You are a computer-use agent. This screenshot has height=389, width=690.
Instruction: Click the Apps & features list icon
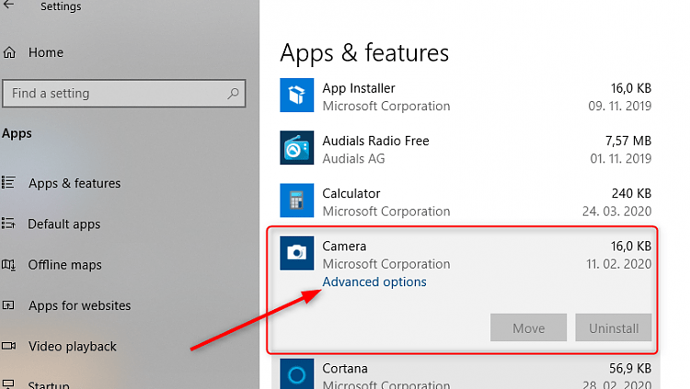point(8,182)
